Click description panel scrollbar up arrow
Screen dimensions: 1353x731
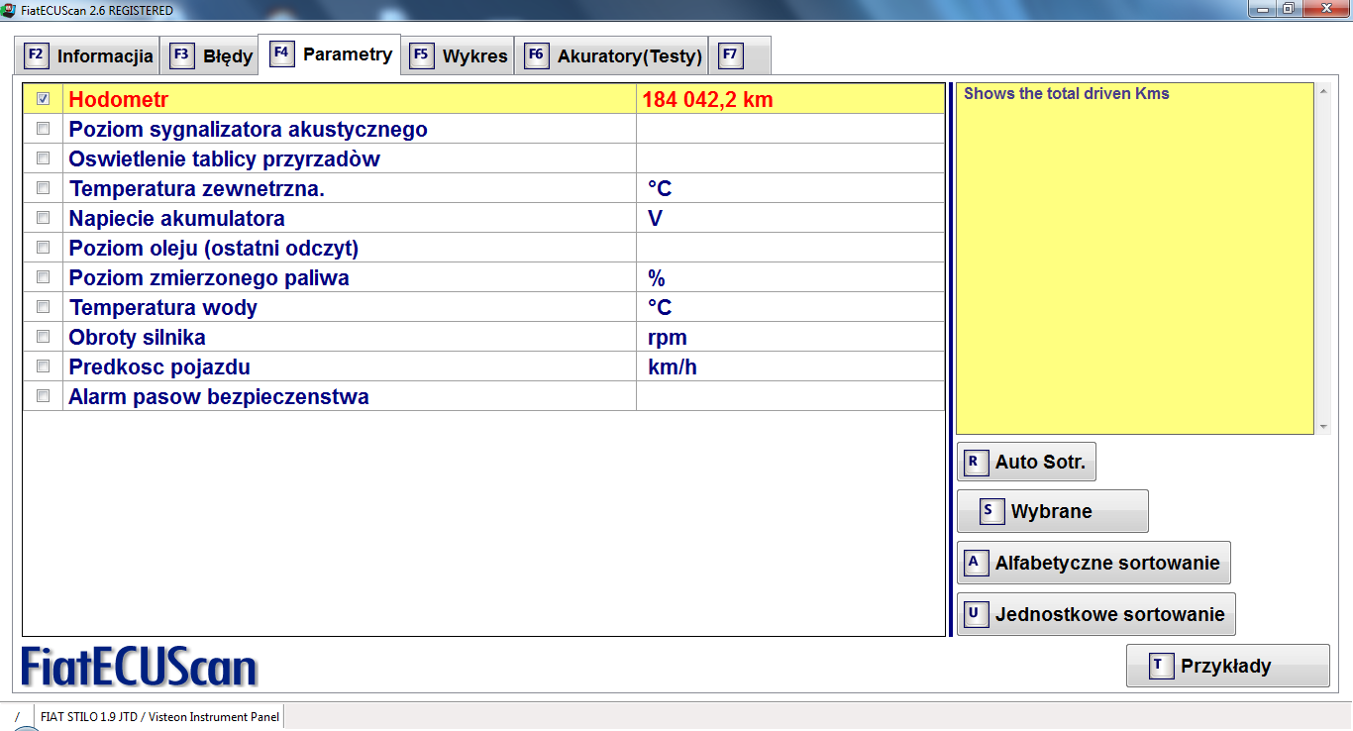1323,91
